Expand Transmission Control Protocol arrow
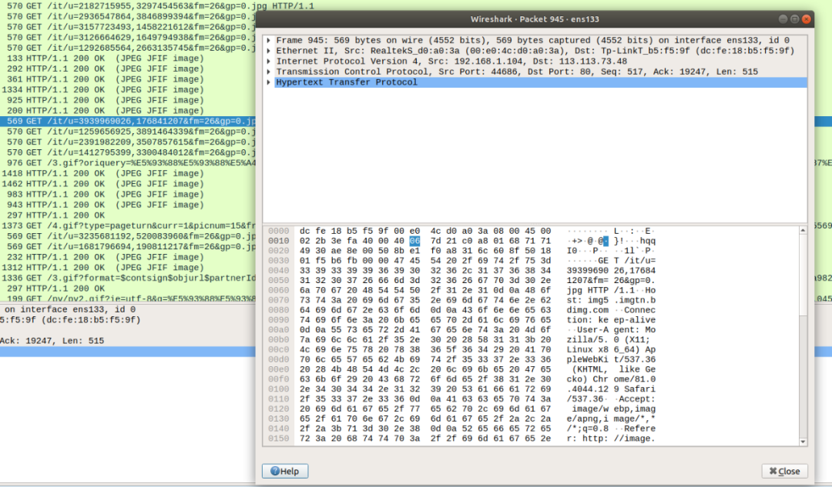The width and height of the screenshot is (832, 487). tap(269, 72)
